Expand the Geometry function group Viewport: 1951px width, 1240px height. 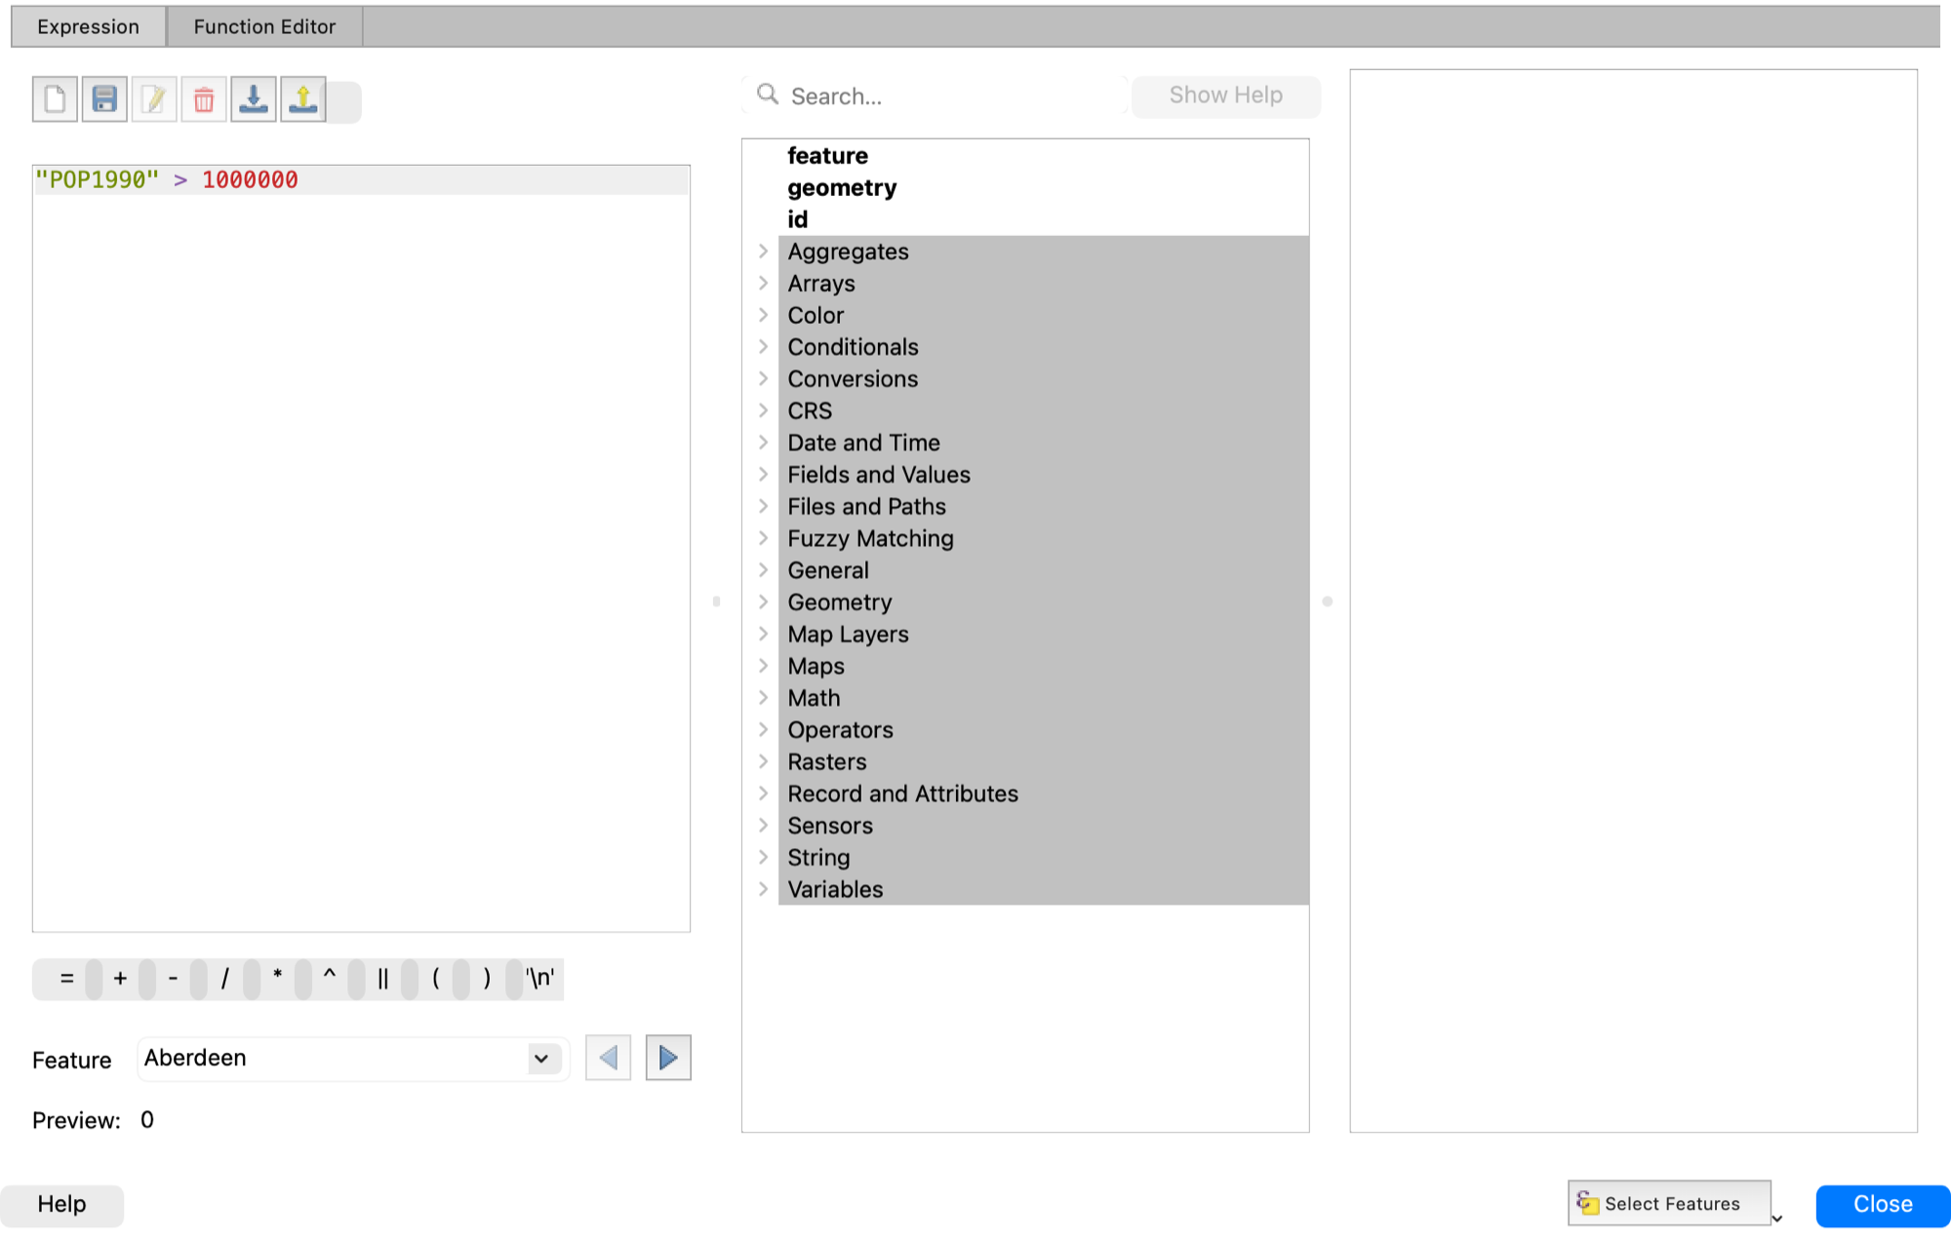(x=764, y=602)
